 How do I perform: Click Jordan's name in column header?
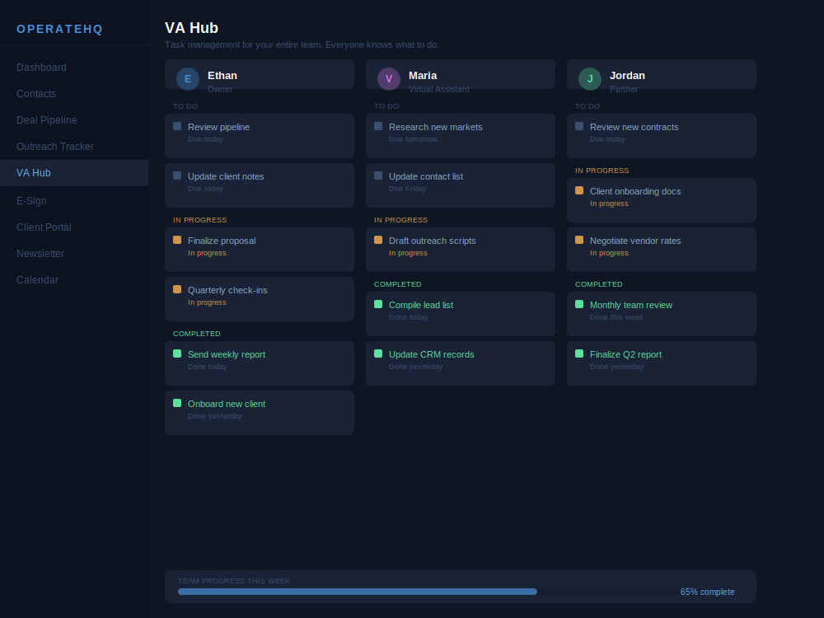tap(627, 76)
